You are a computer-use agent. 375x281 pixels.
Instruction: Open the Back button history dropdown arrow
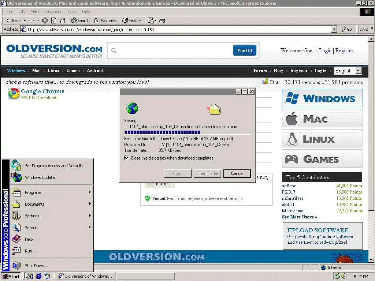(25, 21)
